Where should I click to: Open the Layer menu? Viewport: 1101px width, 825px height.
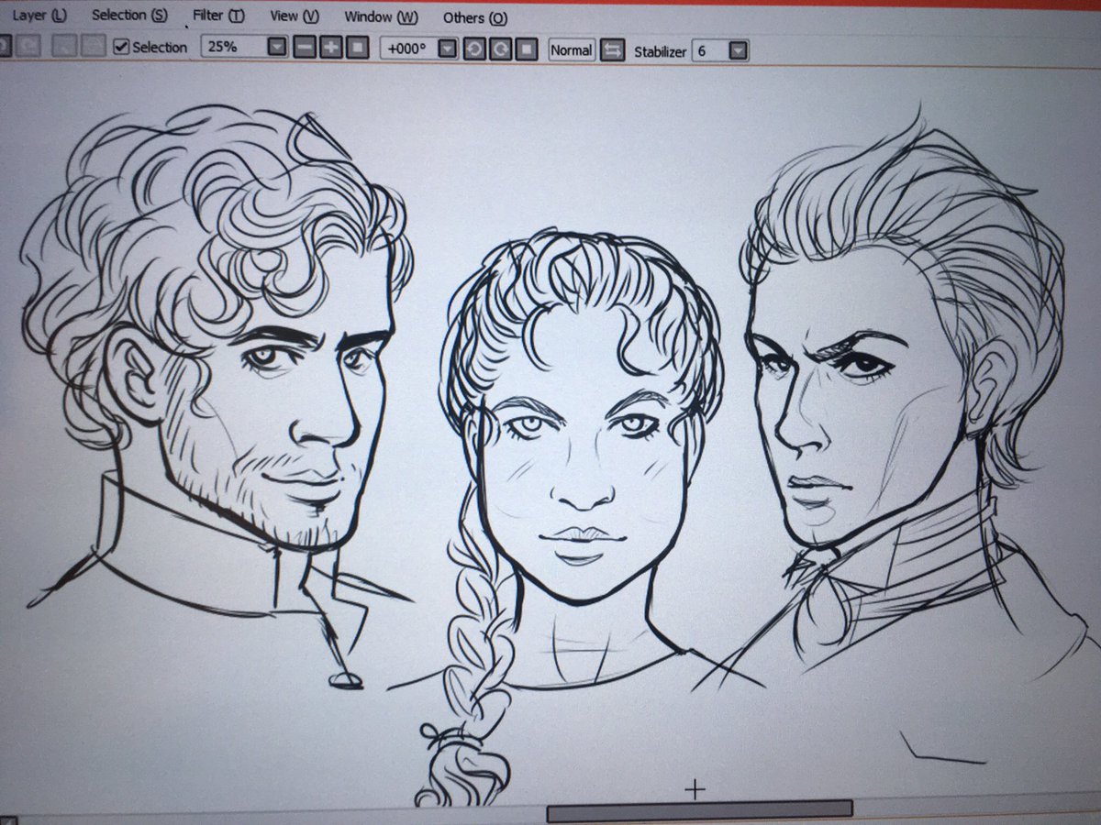click(40, 16)
